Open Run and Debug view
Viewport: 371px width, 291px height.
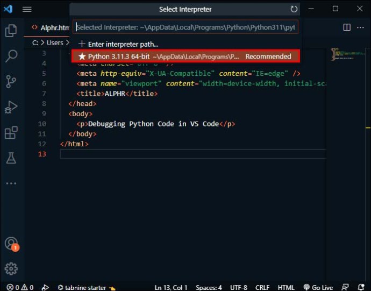click(11, 107)
